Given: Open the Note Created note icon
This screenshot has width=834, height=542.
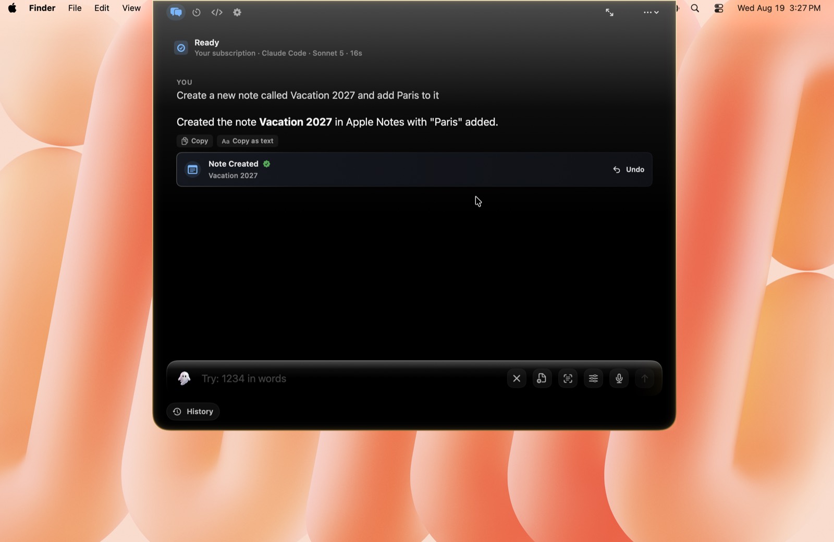Looking at the screenshot, I should pos(192,170).
